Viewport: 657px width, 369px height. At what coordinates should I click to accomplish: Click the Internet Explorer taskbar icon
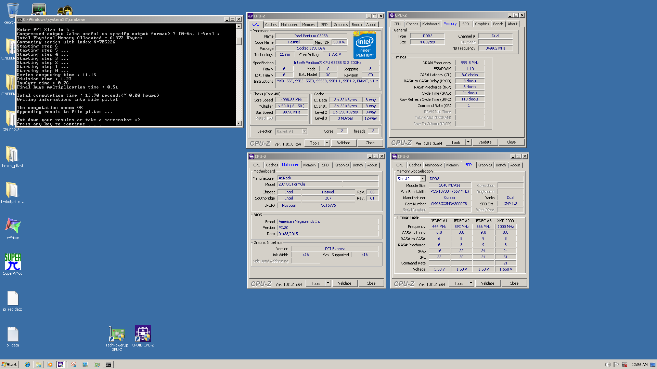(27, 365)
